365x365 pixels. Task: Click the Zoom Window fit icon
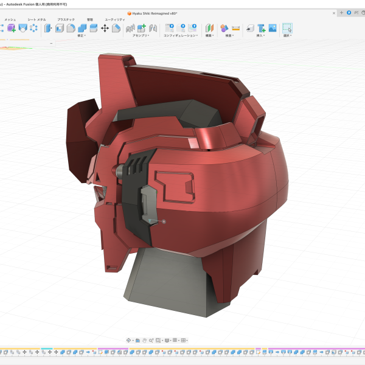pyautogui.click(x=158, y=340)
